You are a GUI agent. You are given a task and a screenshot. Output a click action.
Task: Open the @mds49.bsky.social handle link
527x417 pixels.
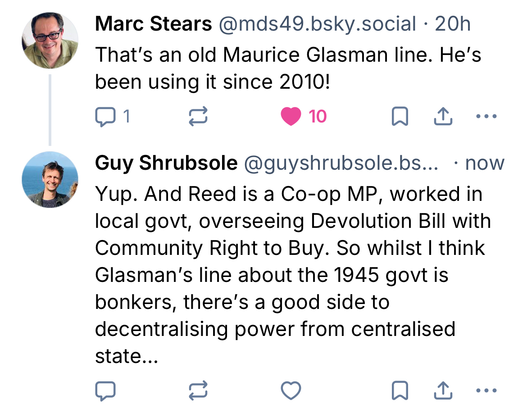[317, 24]
